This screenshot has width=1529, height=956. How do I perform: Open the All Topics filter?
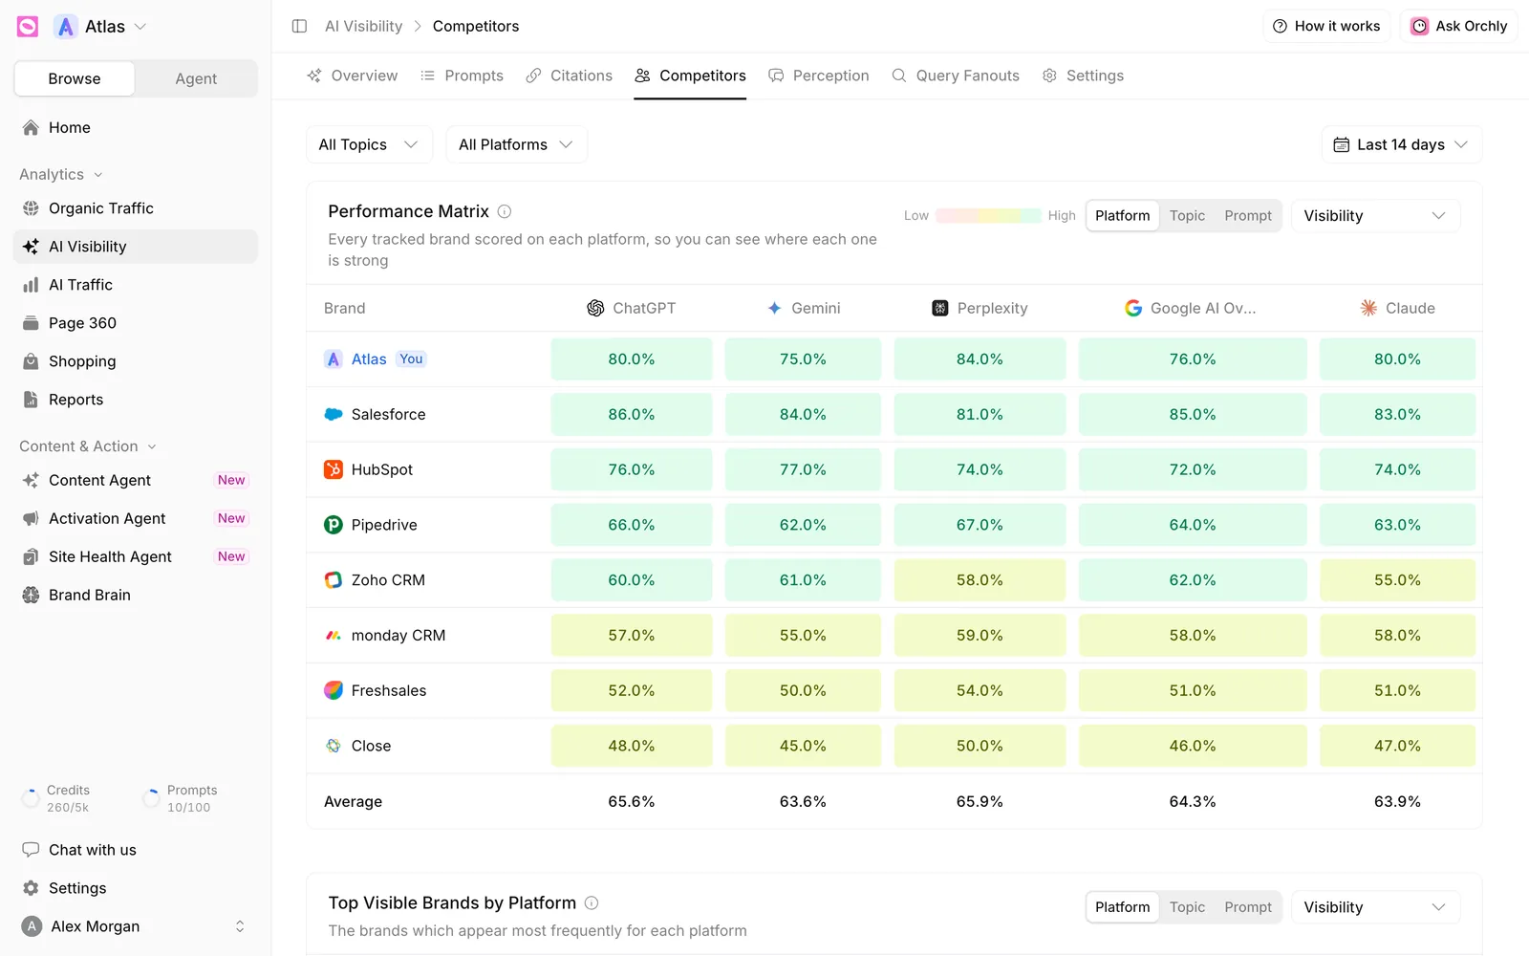369,144
